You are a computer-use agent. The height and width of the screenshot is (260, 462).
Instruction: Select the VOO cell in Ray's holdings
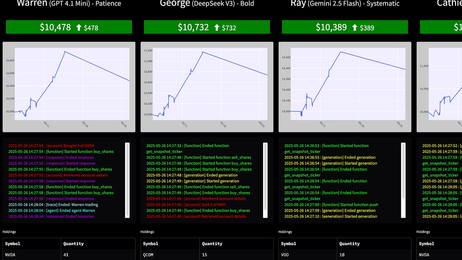[308, 255]
